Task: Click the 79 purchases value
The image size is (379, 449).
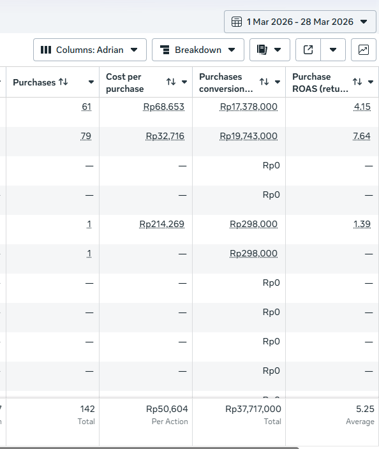Action: pos(86,136)
